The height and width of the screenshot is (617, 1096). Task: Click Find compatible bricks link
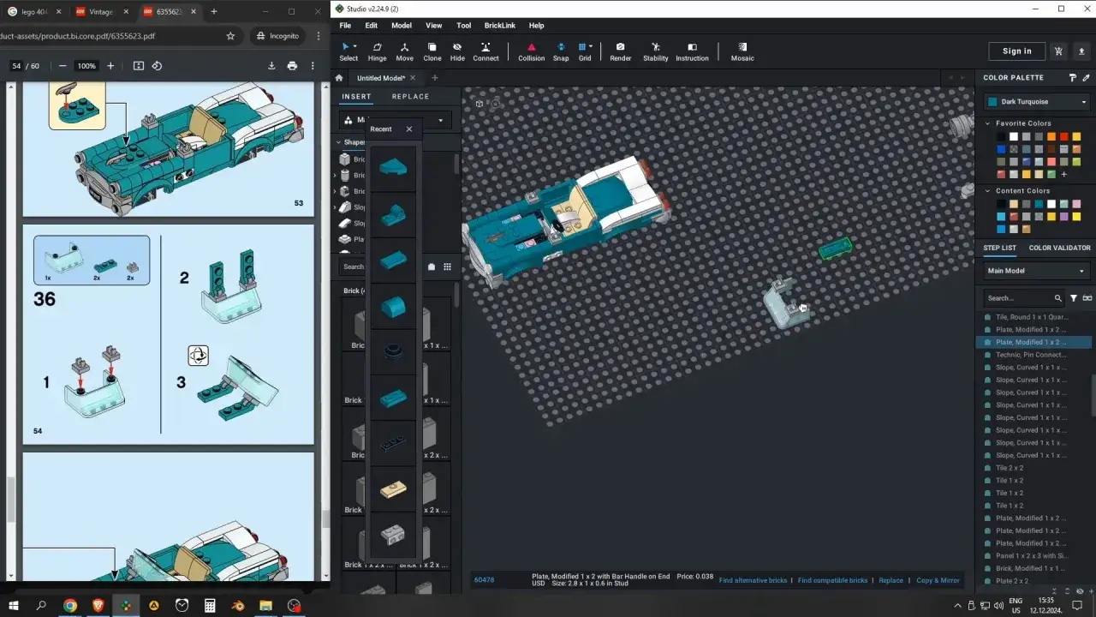coord(832,580)
